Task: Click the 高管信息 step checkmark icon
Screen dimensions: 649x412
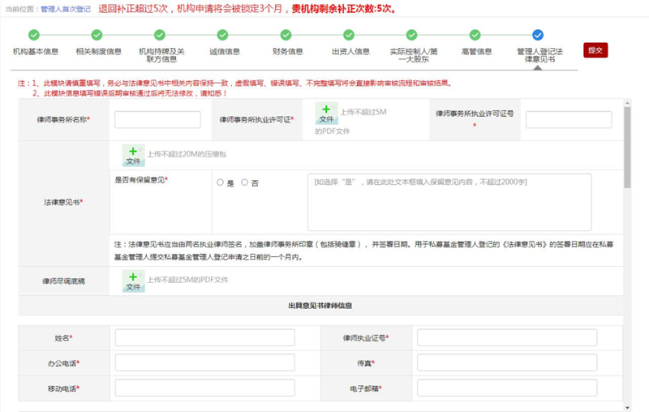Action: point(476,35)
